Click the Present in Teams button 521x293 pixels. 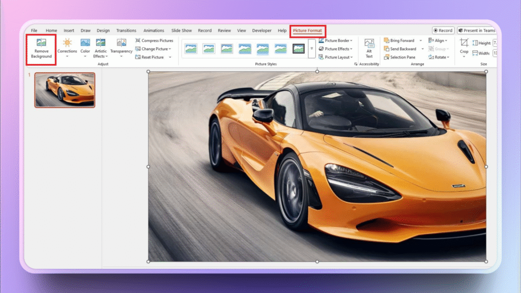pos(477,31)
